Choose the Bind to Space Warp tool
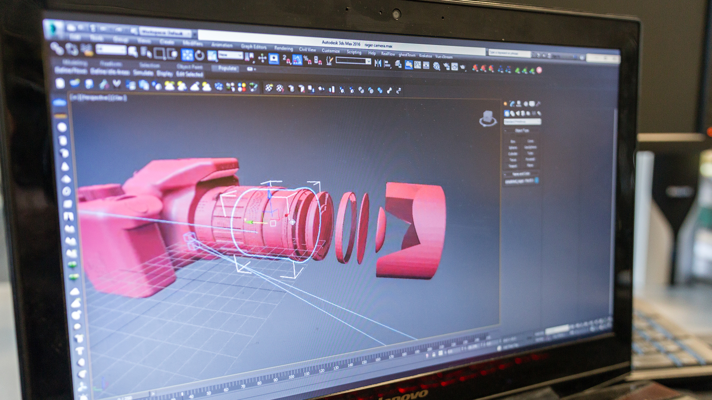The height and width of the screenshot is (400, 712). coord(86,50)
